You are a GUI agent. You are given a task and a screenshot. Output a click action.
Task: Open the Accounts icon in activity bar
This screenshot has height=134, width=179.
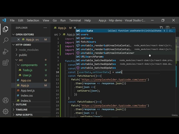click(x=6, y=100)
